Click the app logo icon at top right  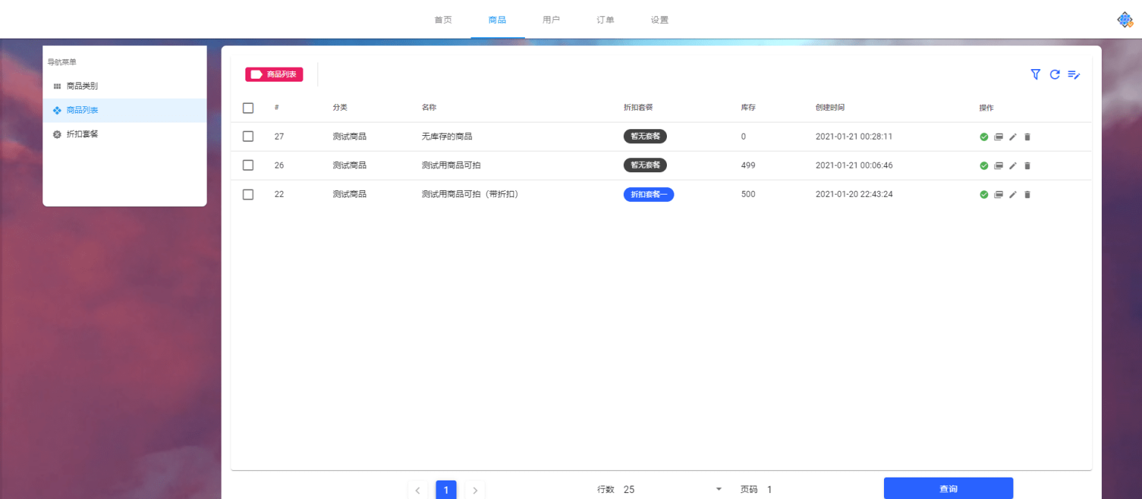[x=1126, y=19]
